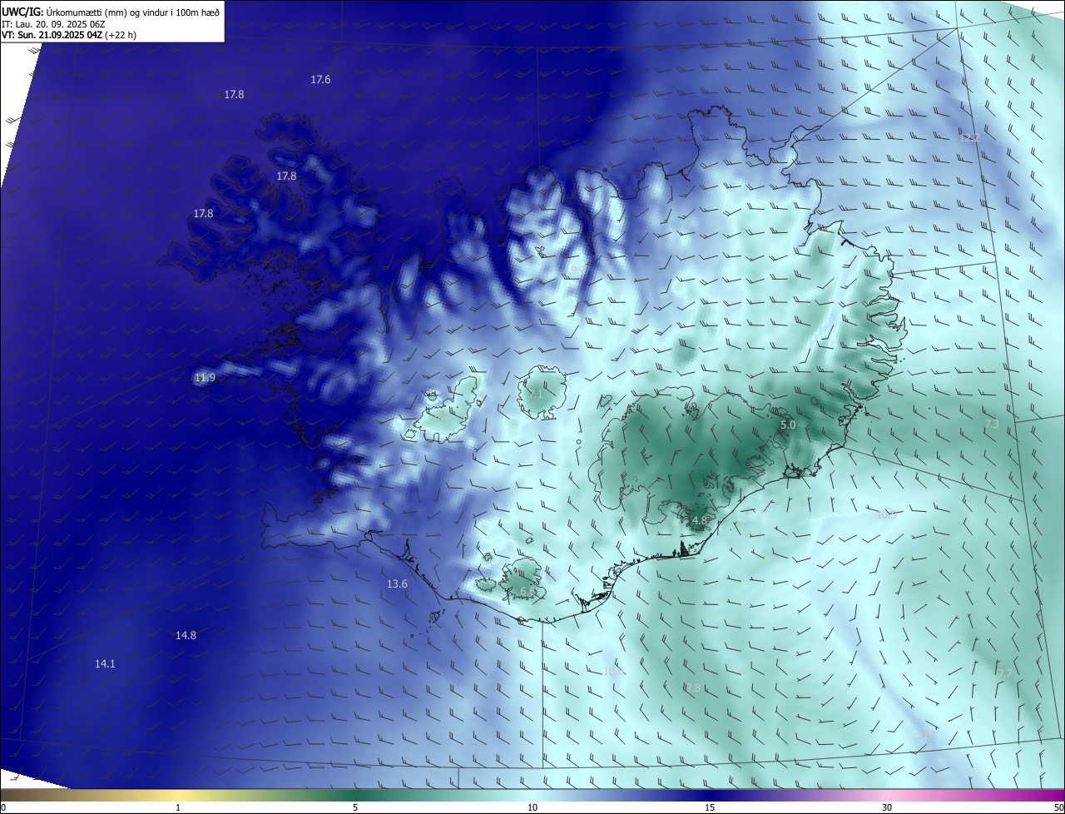This screenshot has width=1065, height=814.
Task: Click the colorbar tick label 30
Action: pos(887,808)
